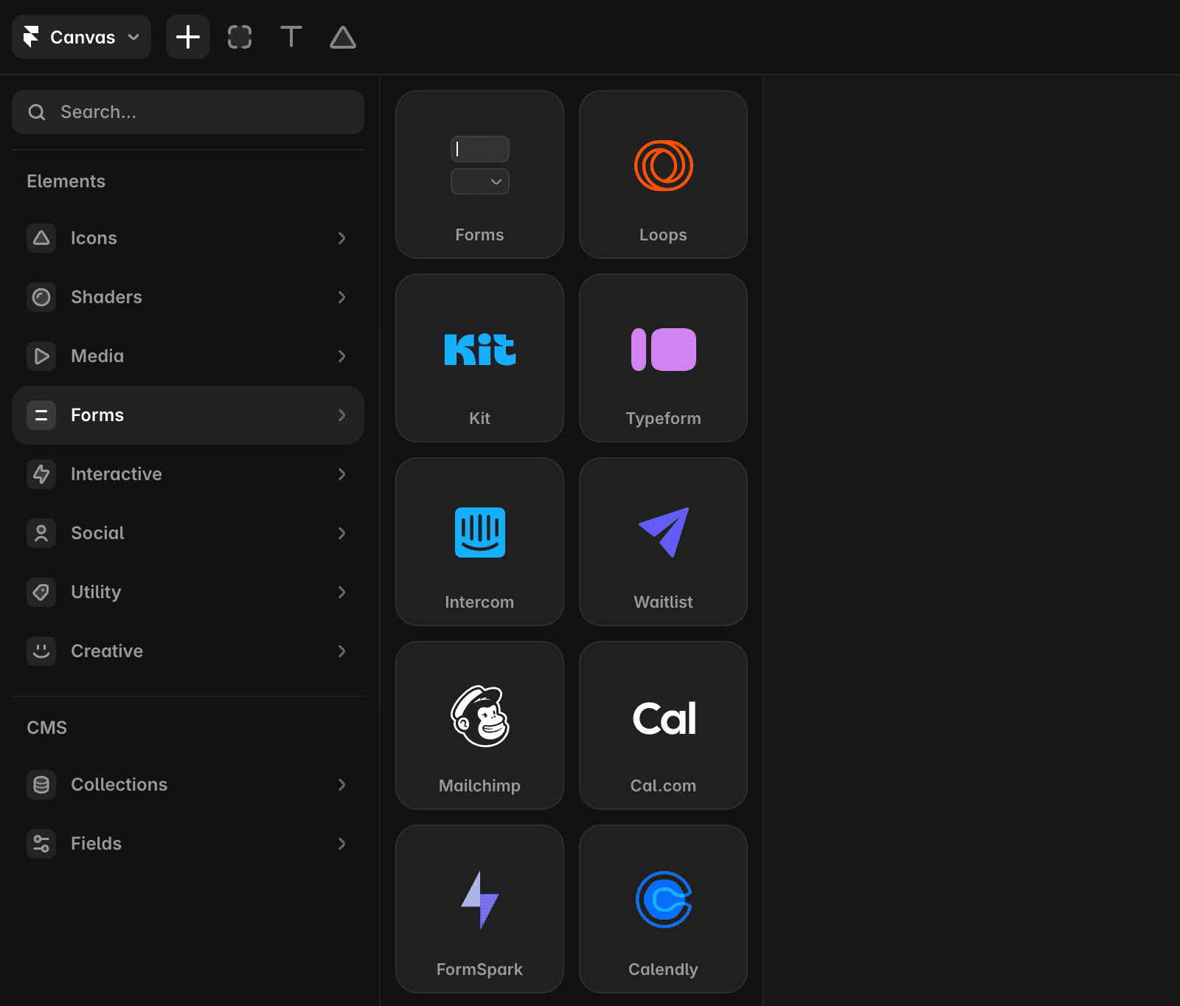Insert the Kit component card
The height and width of the screenshot is (1006, 1180).
click(x=479, y=358)
